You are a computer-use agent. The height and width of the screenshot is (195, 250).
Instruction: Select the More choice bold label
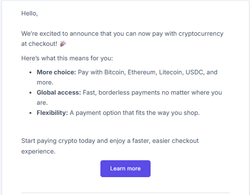(x=56, y=72)
